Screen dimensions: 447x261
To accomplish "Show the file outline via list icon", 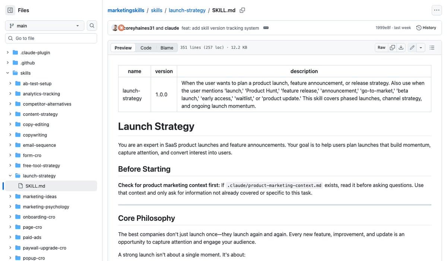I will [x=432, y=47].
